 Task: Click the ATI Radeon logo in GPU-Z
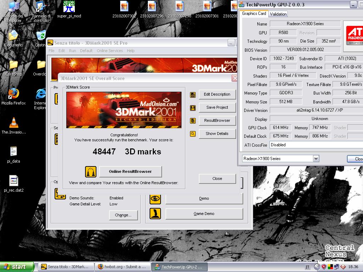pyautogui.click(x=354, y=35)
